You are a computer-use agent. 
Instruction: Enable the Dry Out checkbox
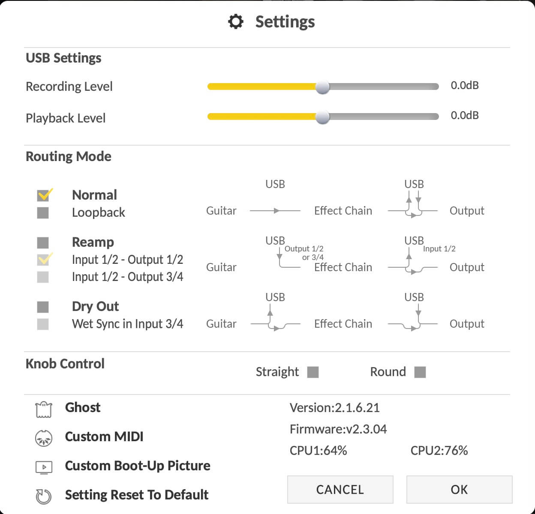(x=43, y=307)
